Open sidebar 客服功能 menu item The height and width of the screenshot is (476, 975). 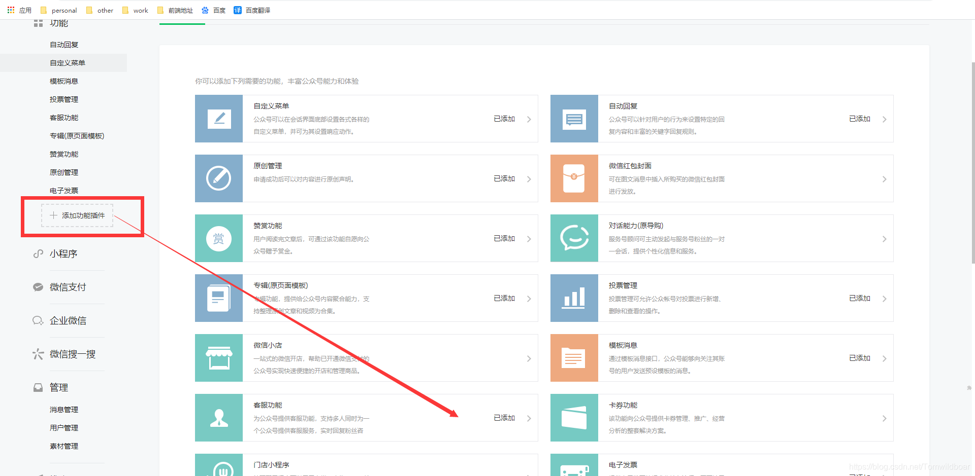(64, 118)
